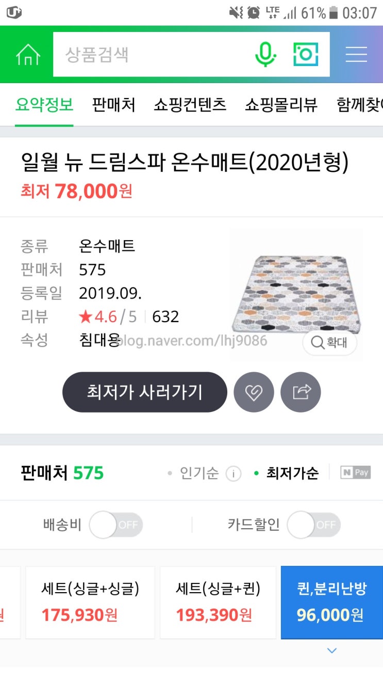The height and width of the screenshot is (682, 383).
Task: Tap the 상품검색 search field
Action: [155, 54]
